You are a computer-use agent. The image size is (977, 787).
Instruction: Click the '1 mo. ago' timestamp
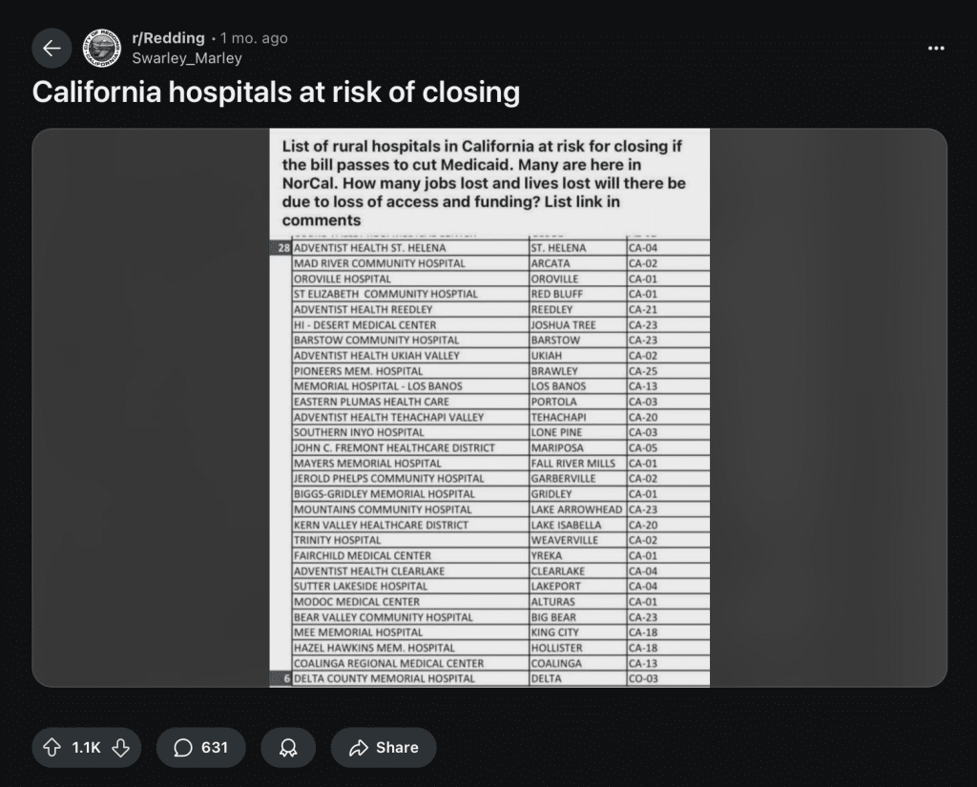tap(254, 38)
